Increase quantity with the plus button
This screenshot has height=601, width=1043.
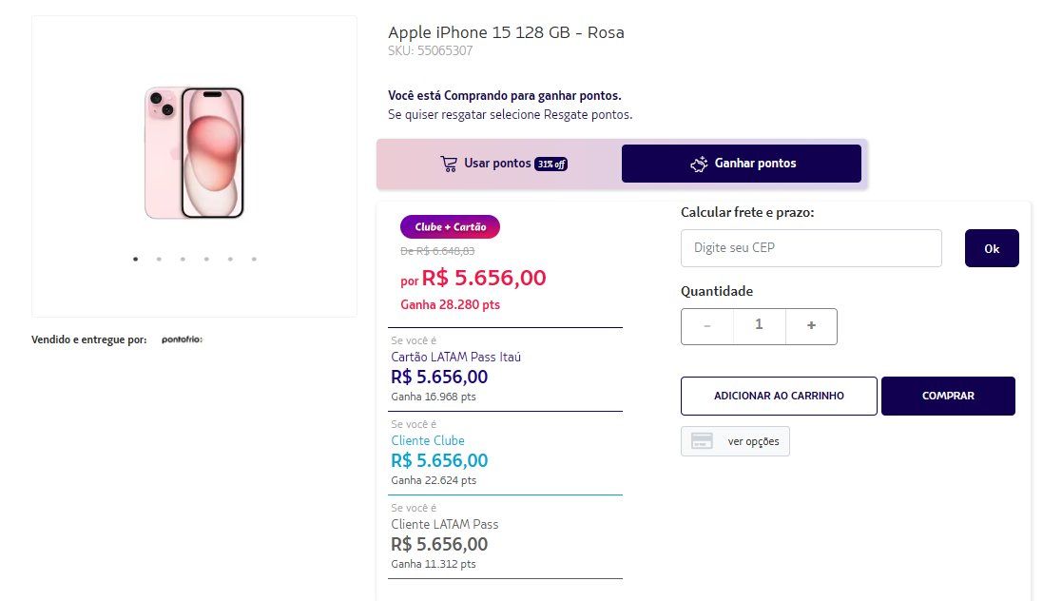811,326
